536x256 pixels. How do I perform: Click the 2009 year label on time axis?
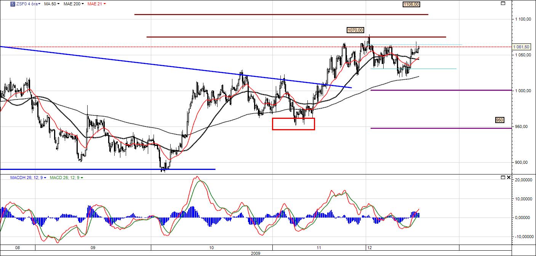point(256,253)
